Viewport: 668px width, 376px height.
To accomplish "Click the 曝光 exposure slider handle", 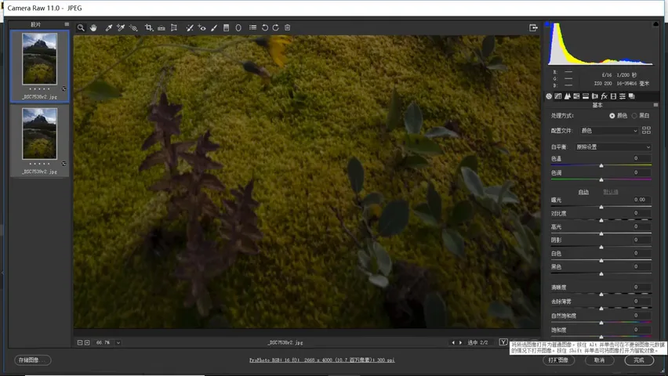I will click(x=601, y=207).
